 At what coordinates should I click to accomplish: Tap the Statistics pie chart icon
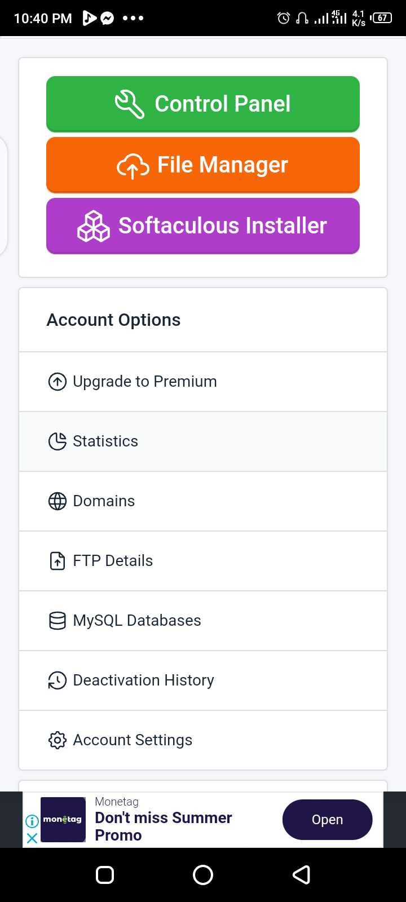coord(58,441)
